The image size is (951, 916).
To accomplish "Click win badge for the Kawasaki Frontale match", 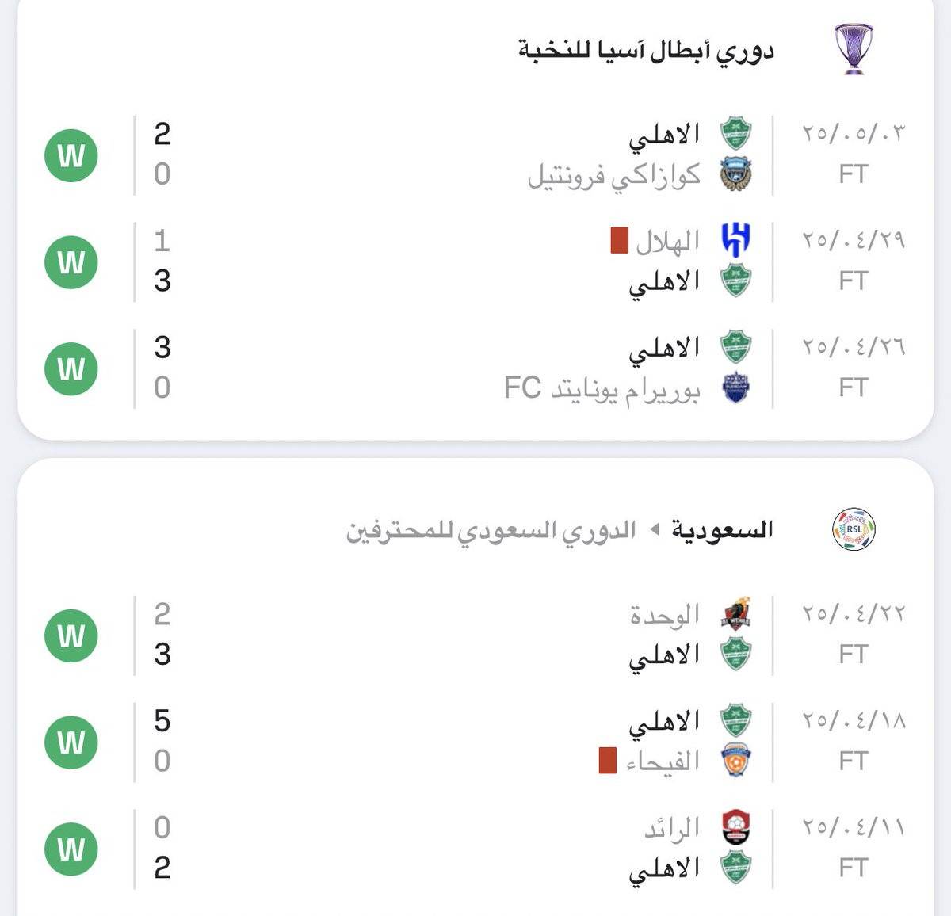I will pos(71,155).
